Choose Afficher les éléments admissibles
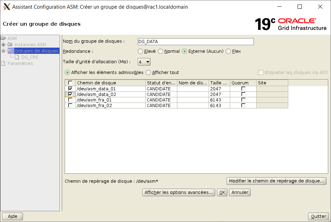Image resolution: width=331 pixels, height=222 pixels. click(x=67, y=73)
